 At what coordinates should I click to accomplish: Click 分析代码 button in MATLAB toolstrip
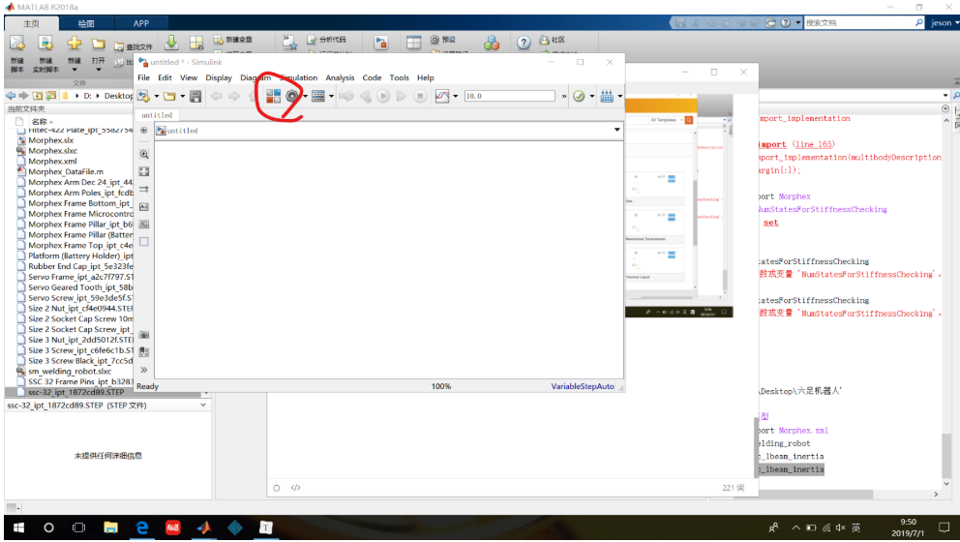(x=327, y=40)
